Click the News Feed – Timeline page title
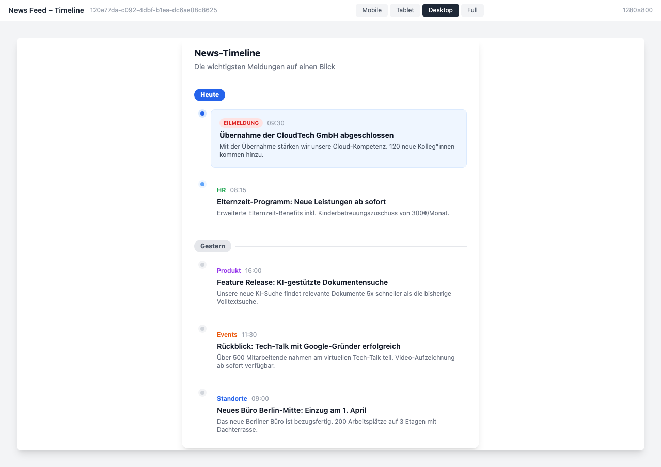This screenshot has width=661, height=467. [46, 10]
